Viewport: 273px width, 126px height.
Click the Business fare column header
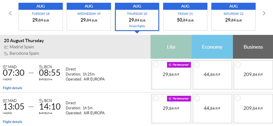click(x=253, y=47)
